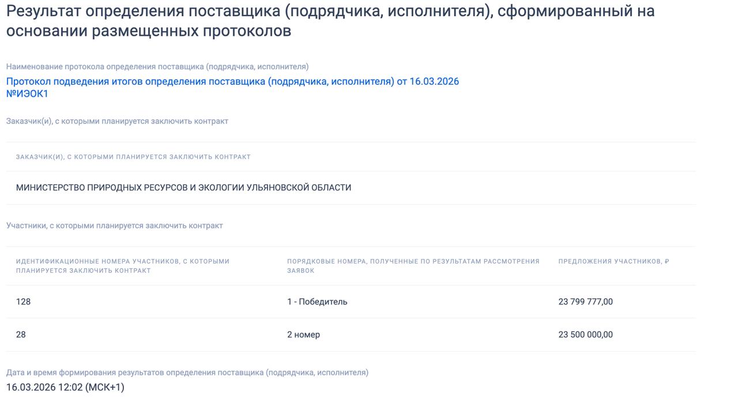Click the uppercase 'ЗАКАЗЧИК(И)' table column header
This screenshot has width=738, height=414.
tap(133, 157)
